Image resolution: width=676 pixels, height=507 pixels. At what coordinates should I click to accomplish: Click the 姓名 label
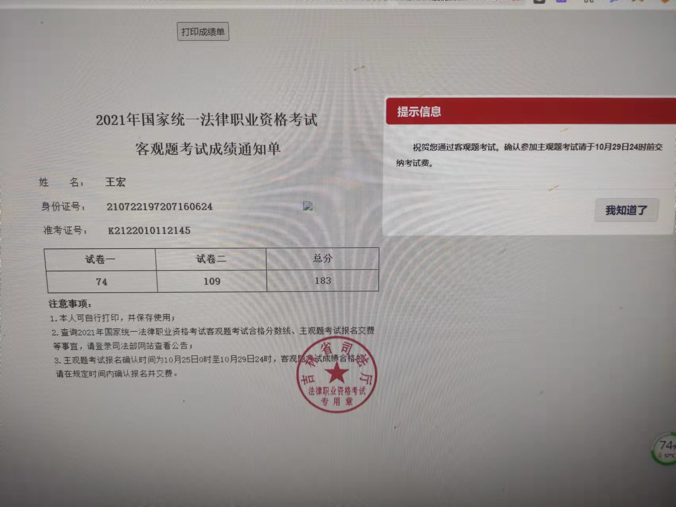pos(62,182)
